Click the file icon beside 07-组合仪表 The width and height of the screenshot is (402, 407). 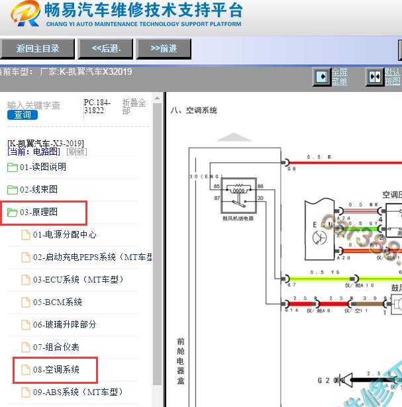point(25,347)
